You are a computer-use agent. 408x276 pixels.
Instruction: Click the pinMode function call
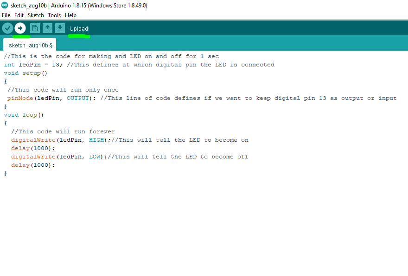tap(51, 98)
